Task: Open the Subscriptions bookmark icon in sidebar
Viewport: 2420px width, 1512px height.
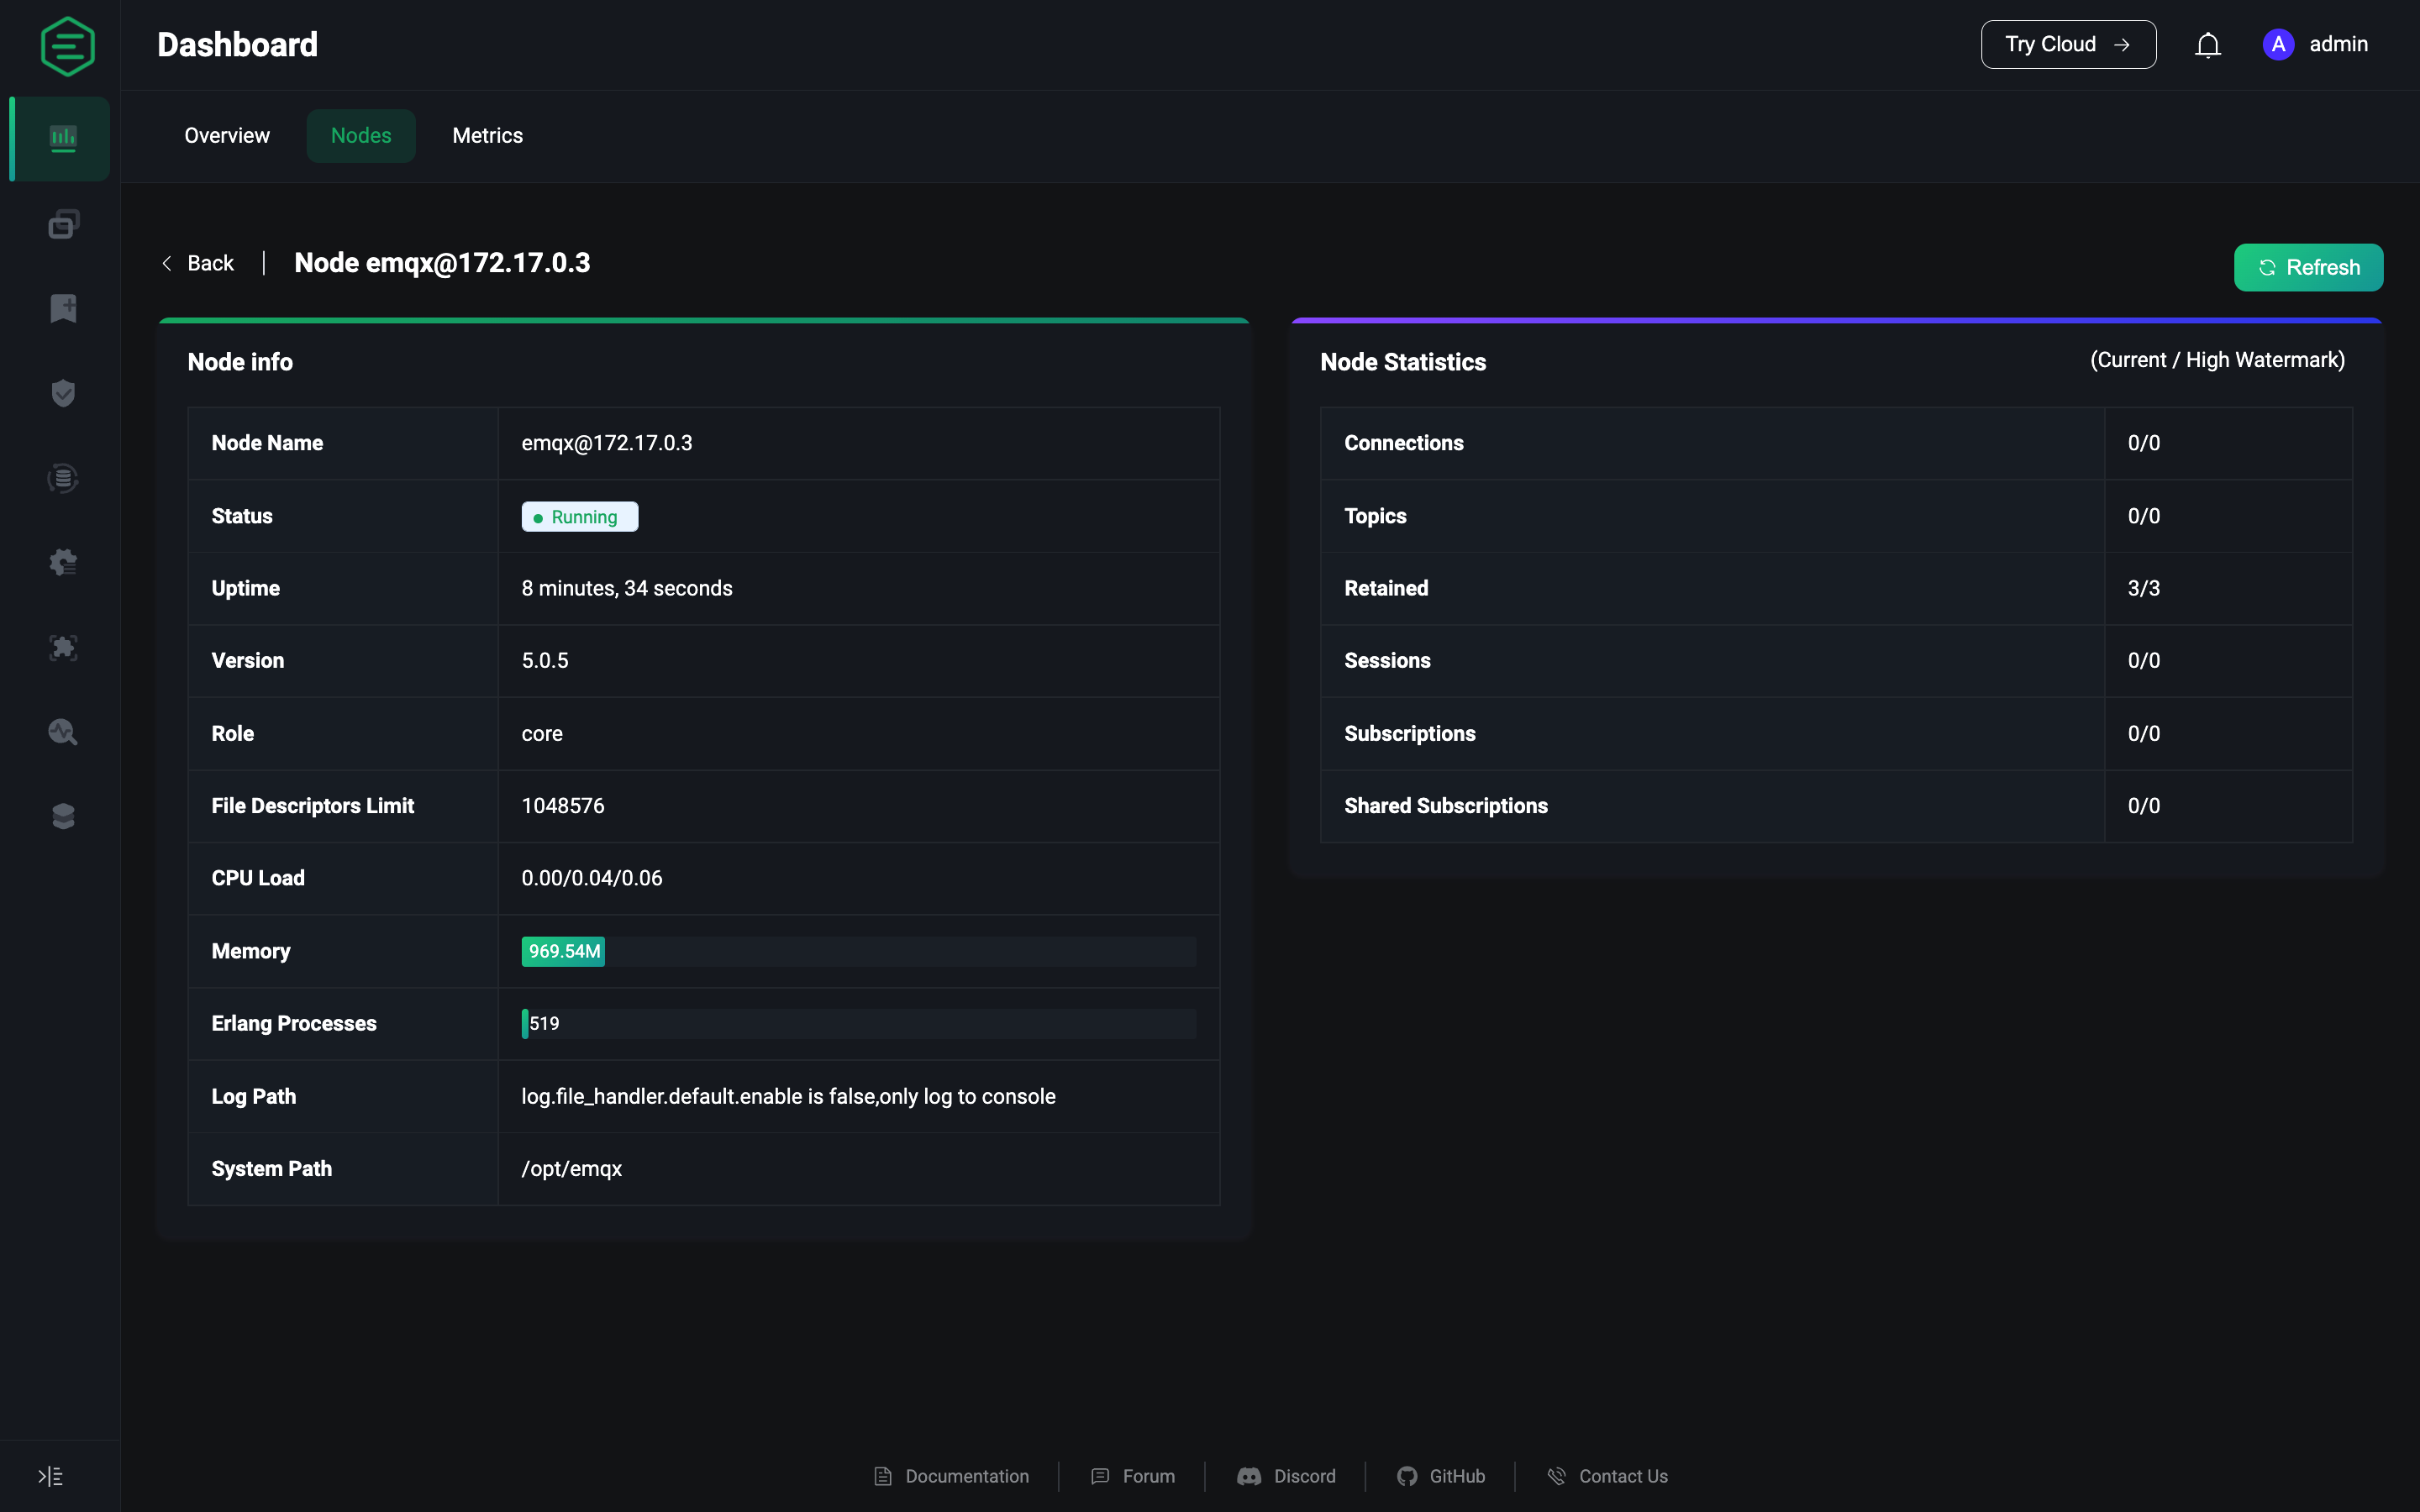Action: [63, 308]
